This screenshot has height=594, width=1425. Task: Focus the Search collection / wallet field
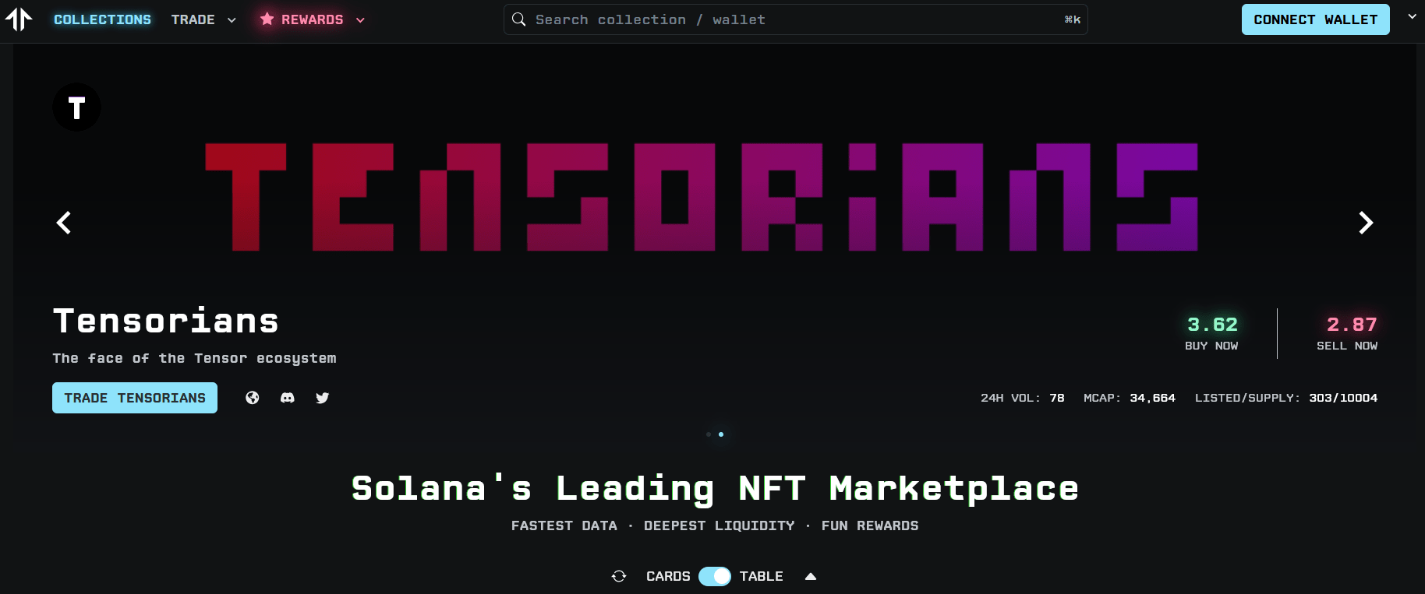tap(795, 19)
